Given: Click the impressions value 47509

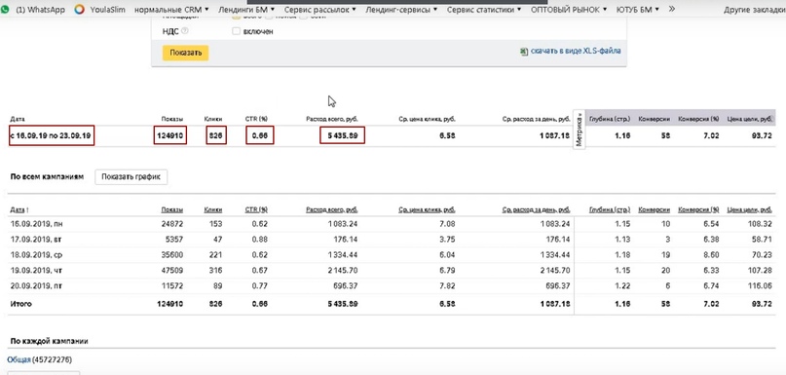Looking at the screenshot, I should 172,270.
